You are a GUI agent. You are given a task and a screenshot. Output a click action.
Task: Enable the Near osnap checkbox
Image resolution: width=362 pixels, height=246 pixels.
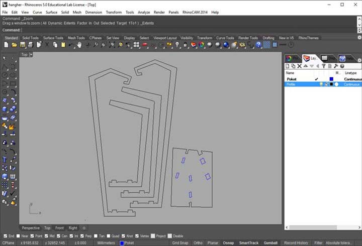[x=18, y=236]
